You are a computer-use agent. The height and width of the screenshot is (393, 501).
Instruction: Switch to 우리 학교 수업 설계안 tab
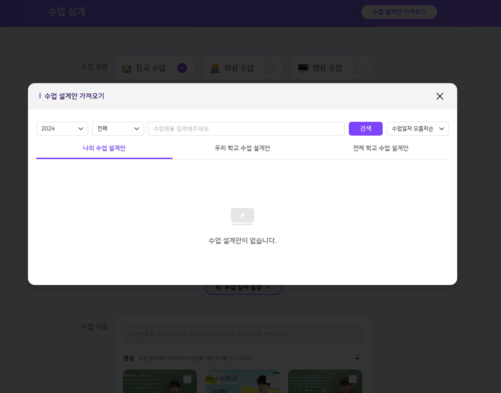click(x=242, y=148)
